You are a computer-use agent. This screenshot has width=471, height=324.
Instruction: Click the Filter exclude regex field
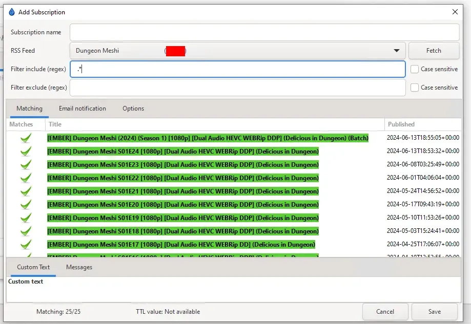(238, 88)
